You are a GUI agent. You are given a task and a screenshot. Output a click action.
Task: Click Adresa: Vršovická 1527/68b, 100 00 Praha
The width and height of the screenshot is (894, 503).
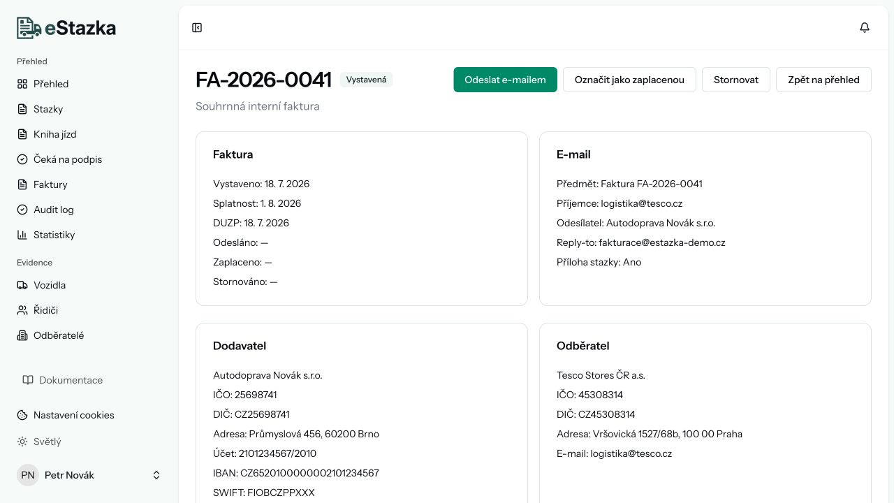pyautogui.click(x=650, y=434)
